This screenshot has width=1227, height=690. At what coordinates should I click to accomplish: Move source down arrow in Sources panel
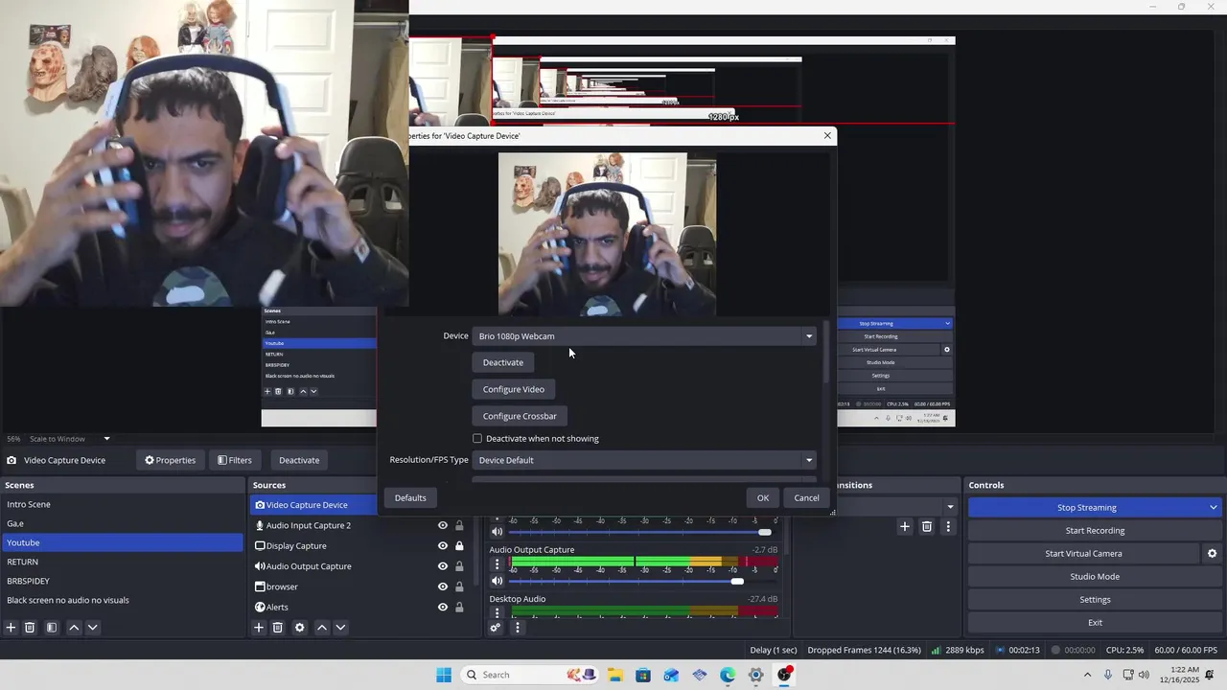pos(340,628)
